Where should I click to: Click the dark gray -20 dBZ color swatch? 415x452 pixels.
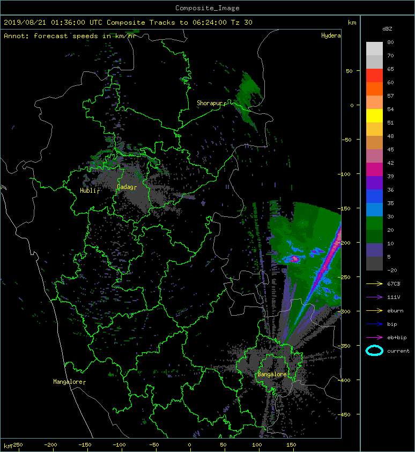[x=374, y=264]
